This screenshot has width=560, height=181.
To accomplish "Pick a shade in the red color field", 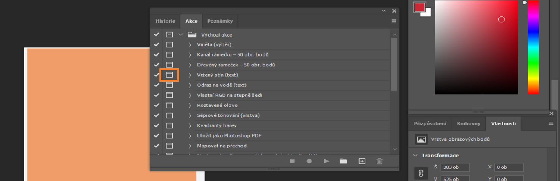I will pyautogui.click(x=476, y=47).
